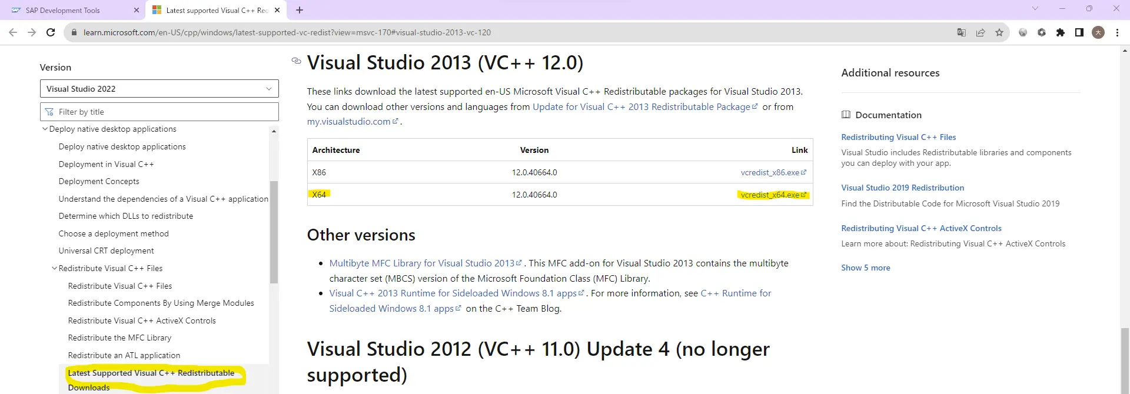Open Redistribute an ATL application

pos(124,355)
